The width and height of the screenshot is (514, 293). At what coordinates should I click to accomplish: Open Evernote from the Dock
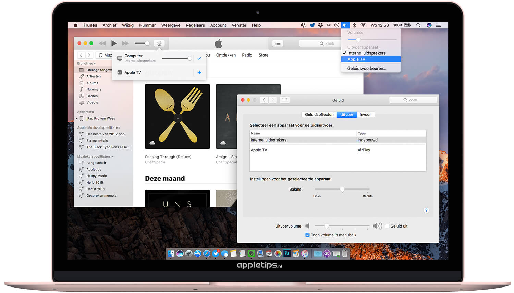251,254
